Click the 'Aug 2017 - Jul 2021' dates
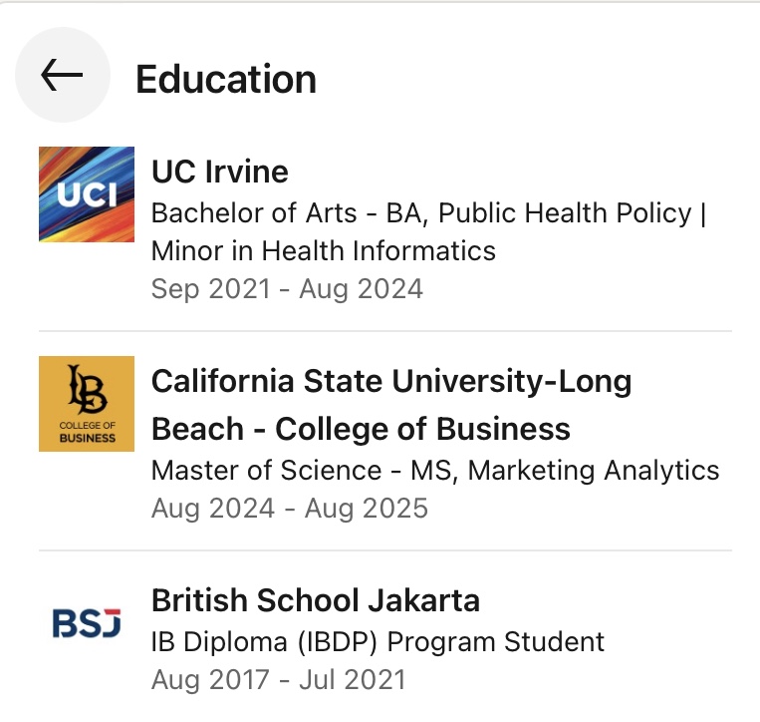This screenshot has width=760, height=722. (x=278, y=680)
